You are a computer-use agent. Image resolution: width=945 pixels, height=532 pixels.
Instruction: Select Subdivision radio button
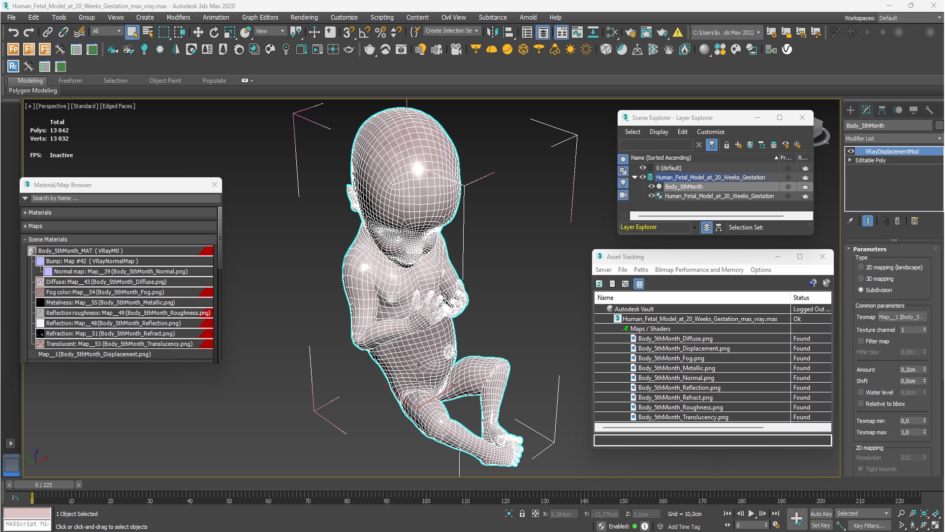(861, 290)
